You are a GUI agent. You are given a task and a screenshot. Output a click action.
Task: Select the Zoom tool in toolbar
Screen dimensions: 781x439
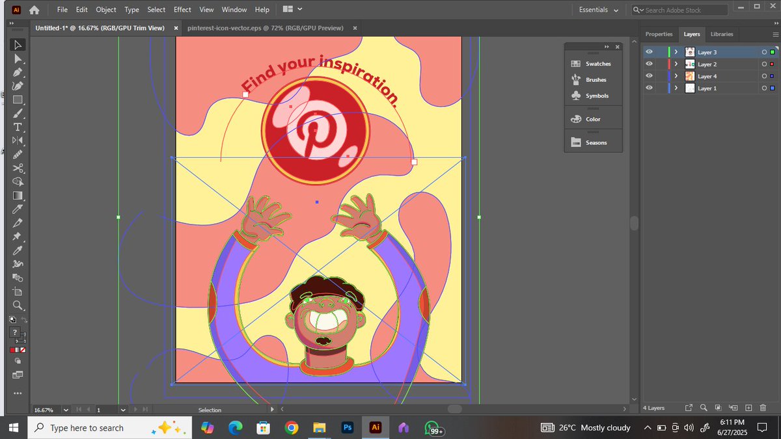18,304
